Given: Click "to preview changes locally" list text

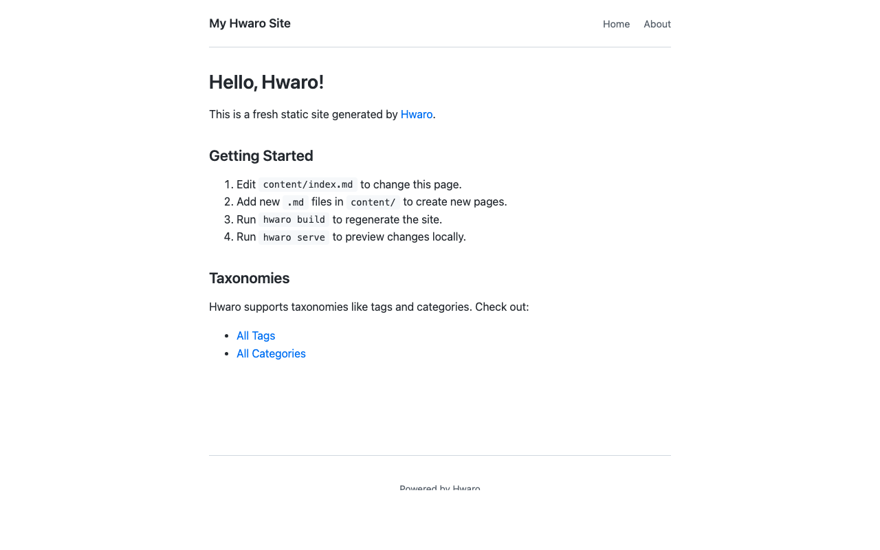Looking at the screenshot, I should [399, 237].
